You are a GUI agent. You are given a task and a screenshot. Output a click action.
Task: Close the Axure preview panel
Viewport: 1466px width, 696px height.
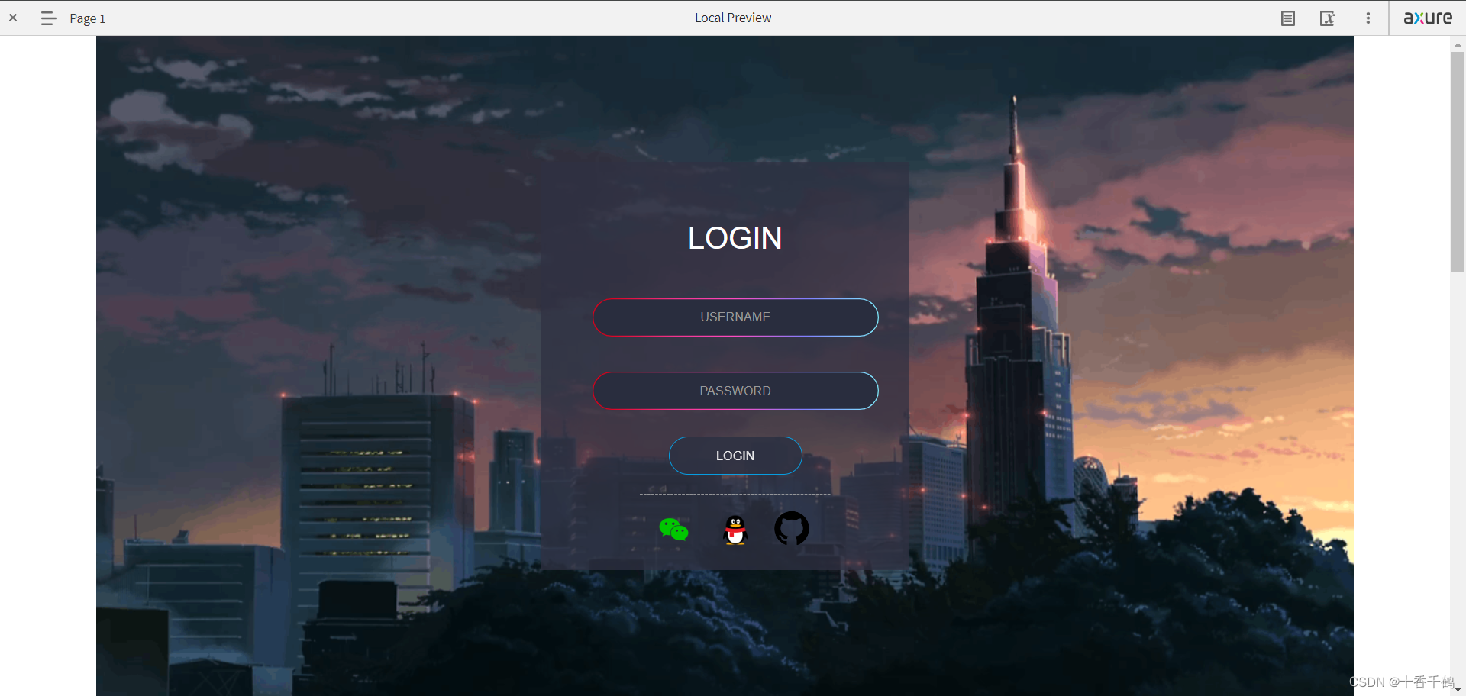click(13, 18)
